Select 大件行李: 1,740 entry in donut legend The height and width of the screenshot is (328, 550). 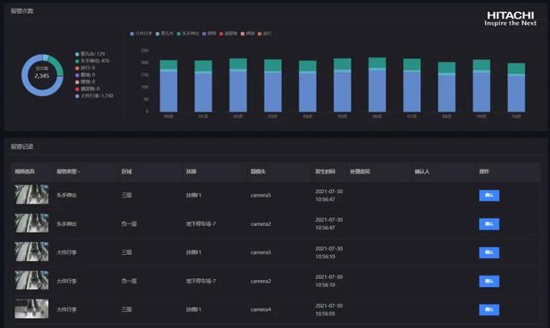95,95
